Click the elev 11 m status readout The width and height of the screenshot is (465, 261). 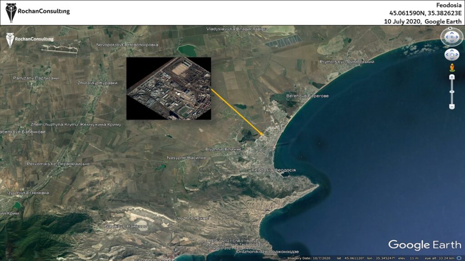tap(408, 258)
